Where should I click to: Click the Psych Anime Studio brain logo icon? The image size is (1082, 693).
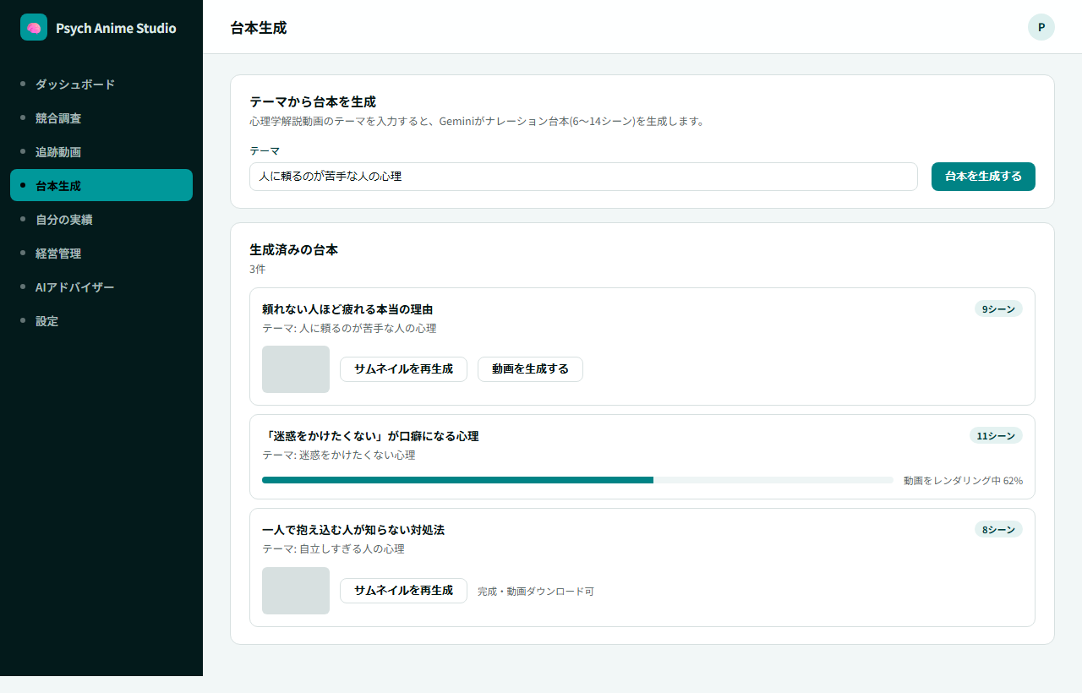click(34, 27)
